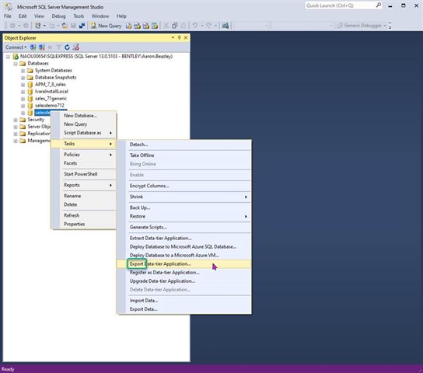
Task: Click the sales_71generic database icon
Action: coord(30,99)
